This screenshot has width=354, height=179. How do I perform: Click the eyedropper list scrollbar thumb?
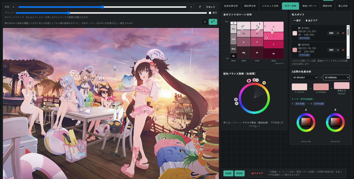[x=348, y=32]
